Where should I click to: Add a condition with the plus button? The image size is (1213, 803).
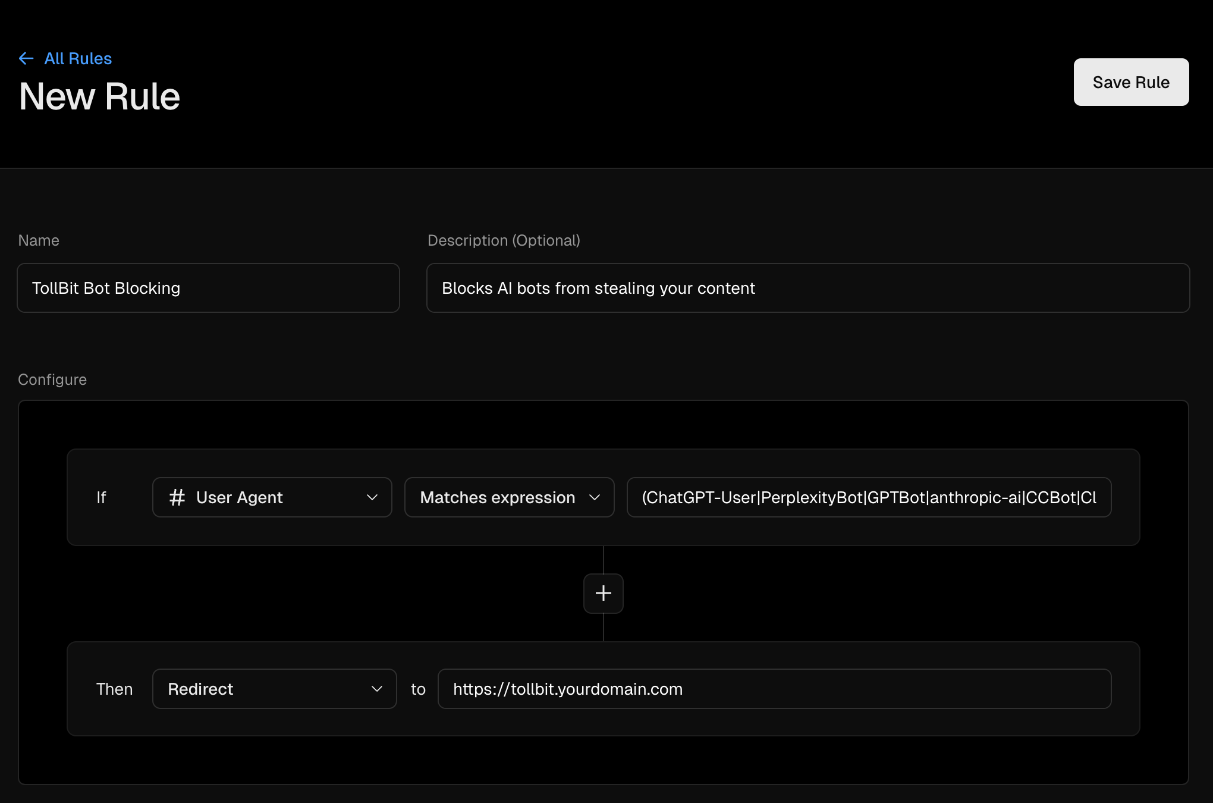(x=603, y=593)
